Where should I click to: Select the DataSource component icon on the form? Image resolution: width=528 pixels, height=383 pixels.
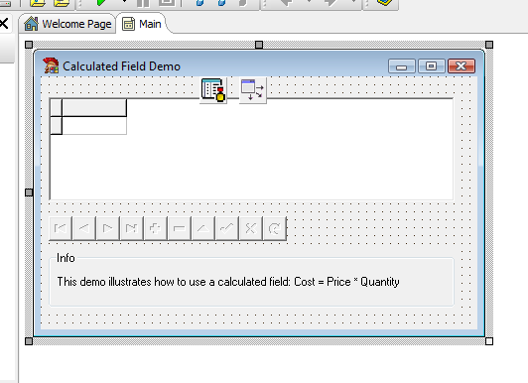pos(253,90)
